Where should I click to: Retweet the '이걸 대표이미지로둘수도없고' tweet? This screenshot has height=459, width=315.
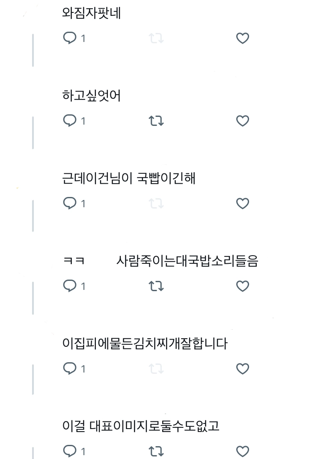click(156, 451)
